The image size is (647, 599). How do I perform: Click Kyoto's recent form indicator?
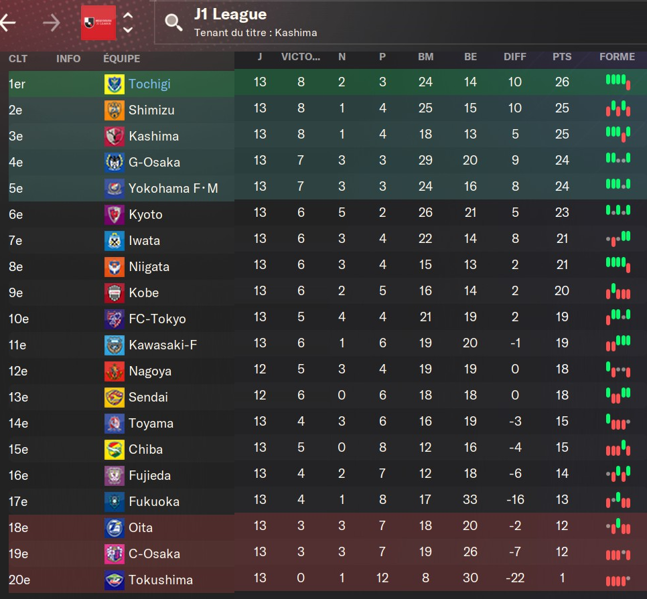tap(618, 211)
